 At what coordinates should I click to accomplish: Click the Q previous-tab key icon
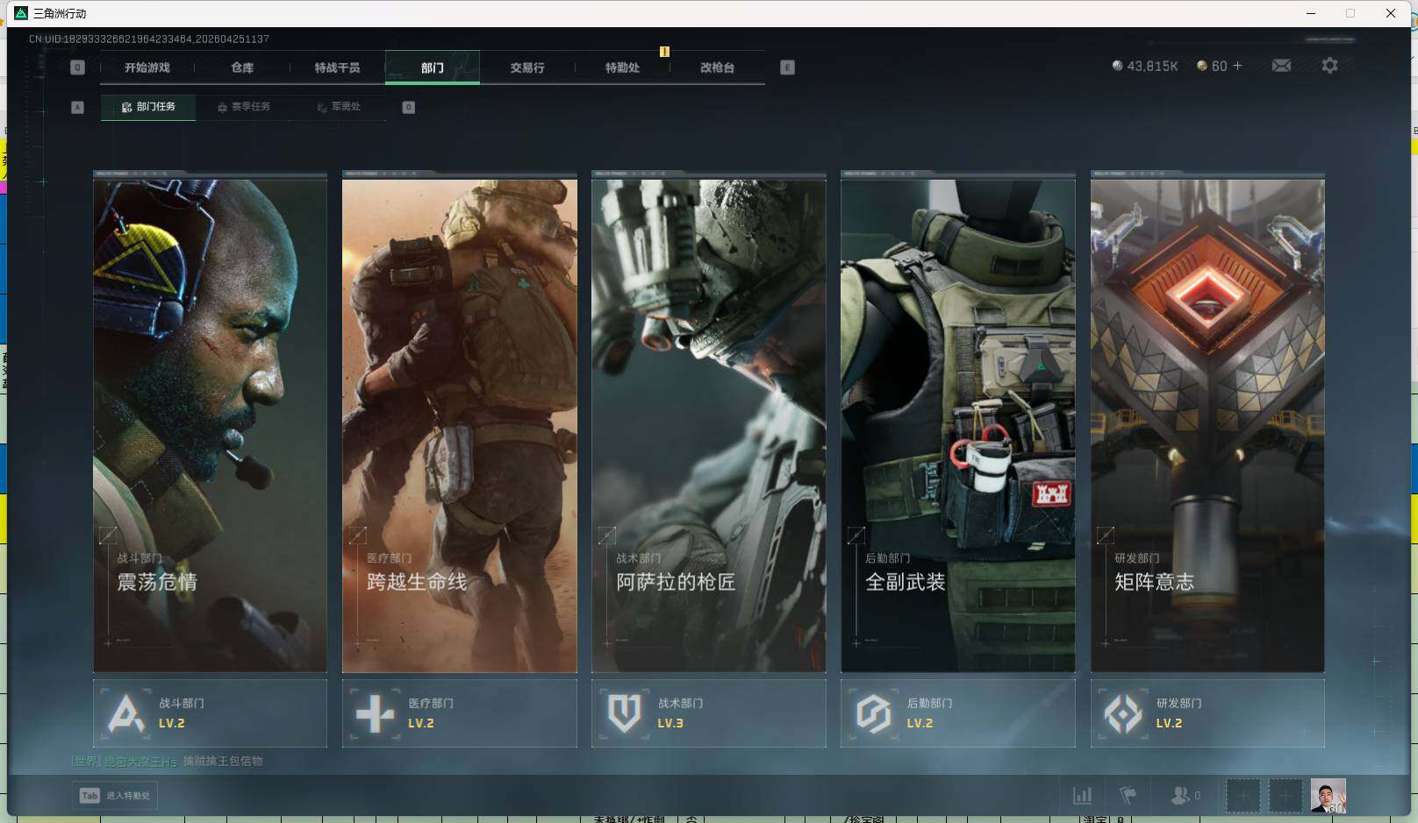coord(77,67)
